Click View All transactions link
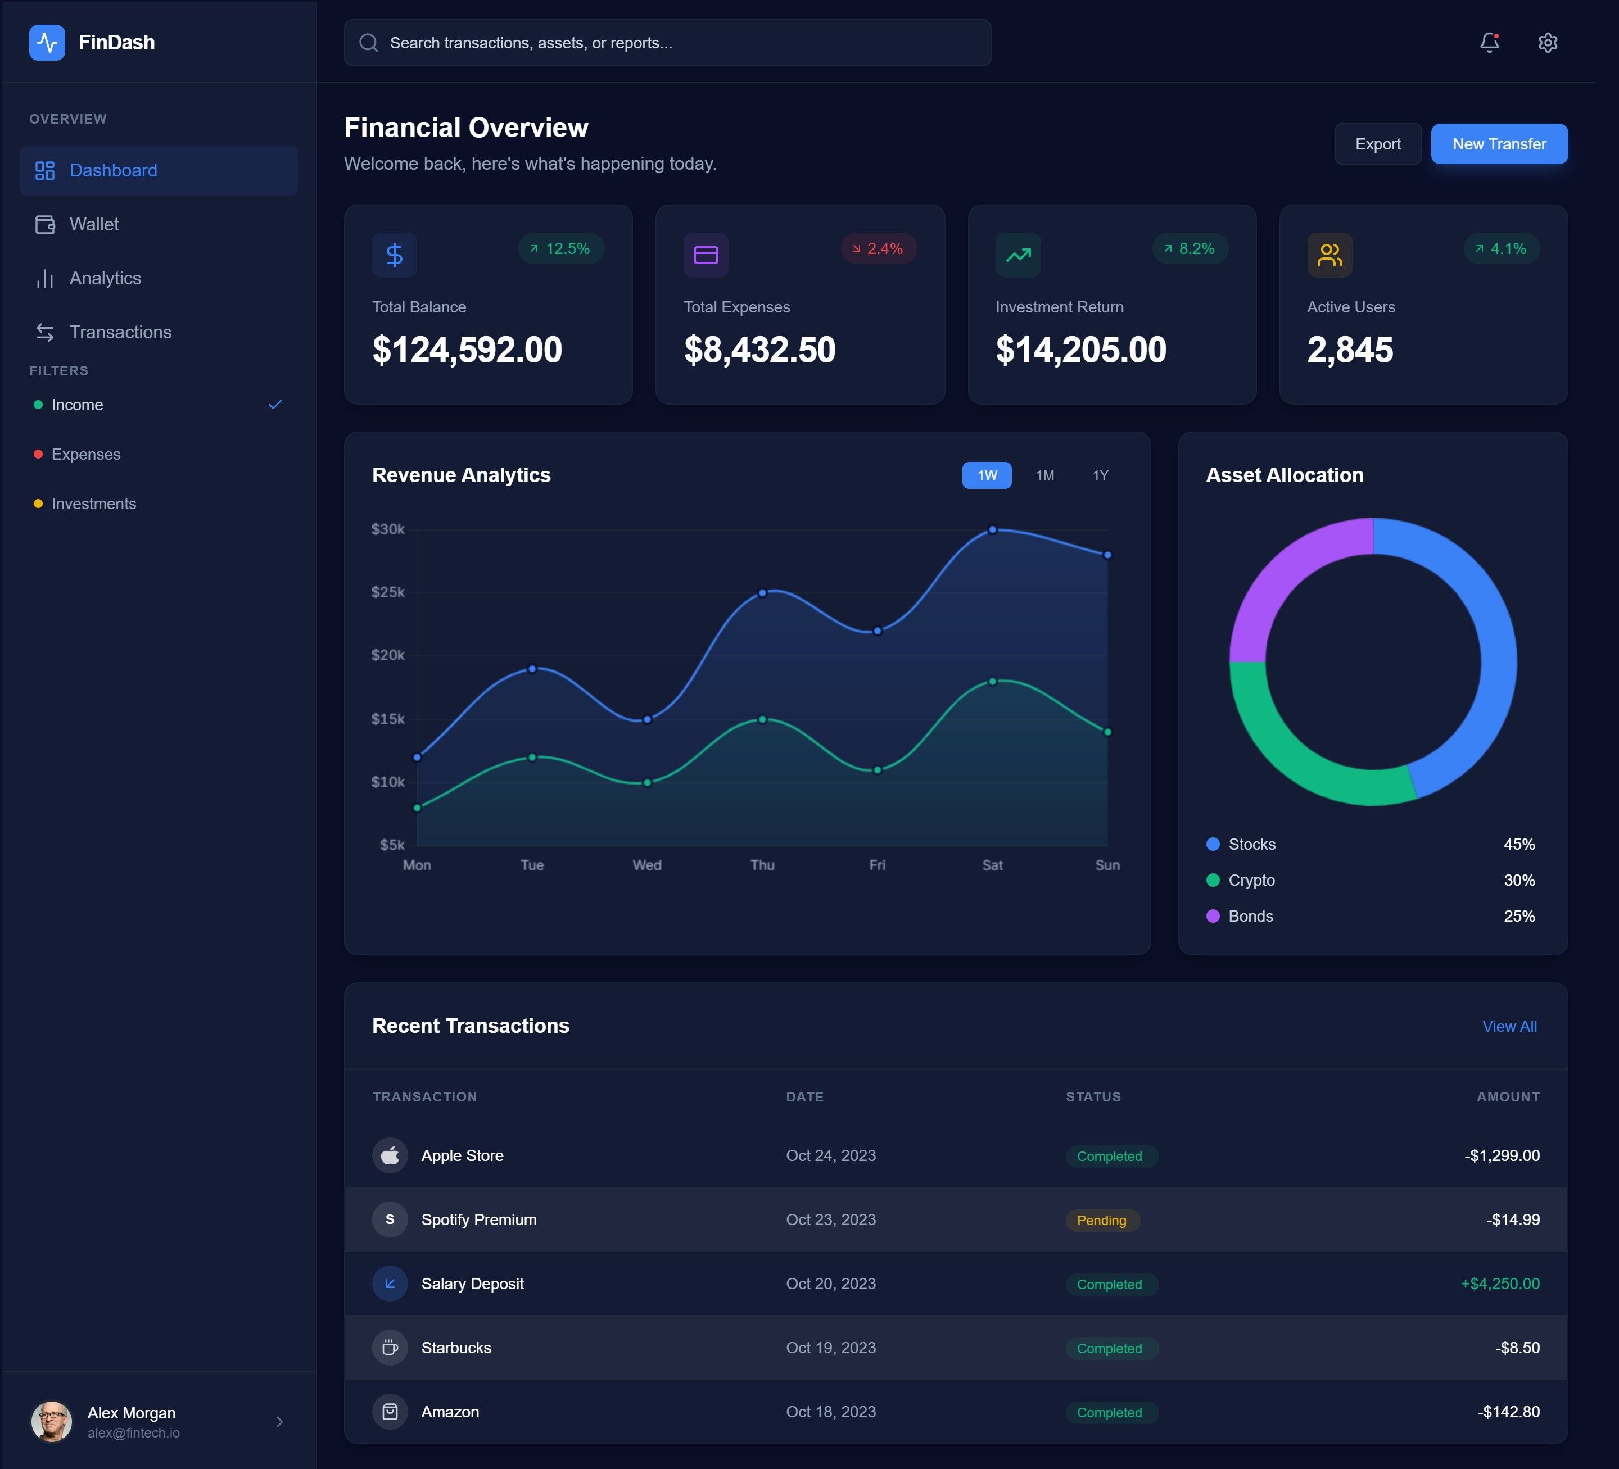This screenshot has height=1469, width=1619. click(x=1509, y=1027)
